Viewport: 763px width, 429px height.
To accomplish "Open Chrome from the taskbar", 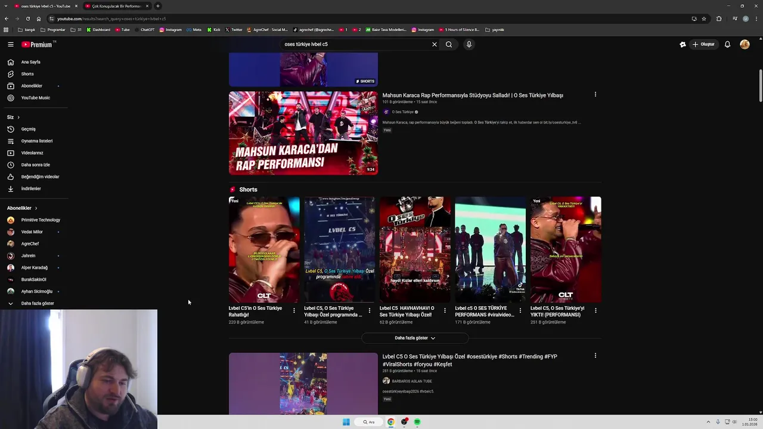I will tap(391, 422).
